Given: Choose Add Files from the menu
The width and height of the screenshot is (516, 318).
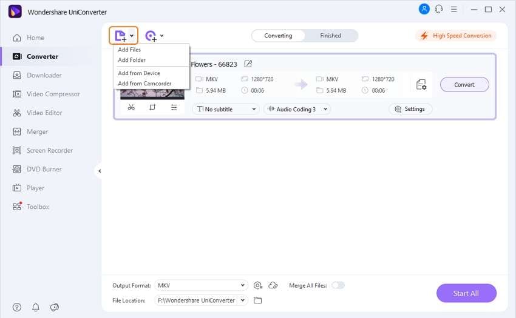Looking at the screenshot, I should 129,50.
